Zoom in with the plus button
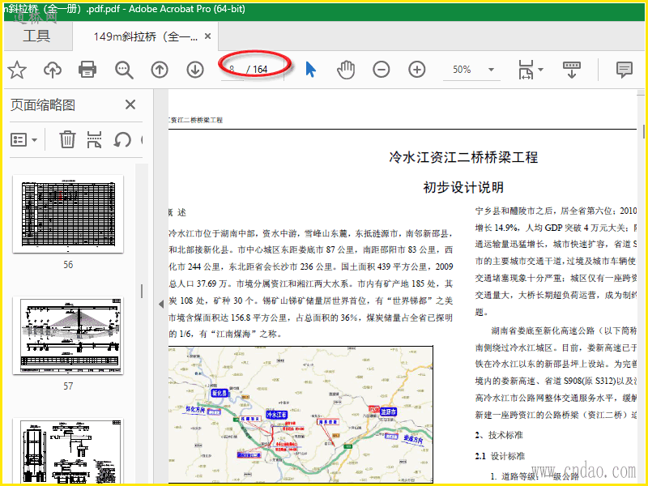The height and width of the screenshot is (486, 648). pos(417,70)
